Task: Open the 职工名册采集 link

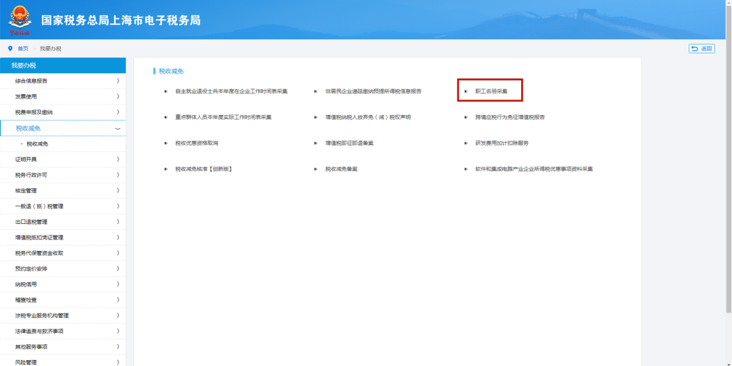Action: click(x=491, y=91)
